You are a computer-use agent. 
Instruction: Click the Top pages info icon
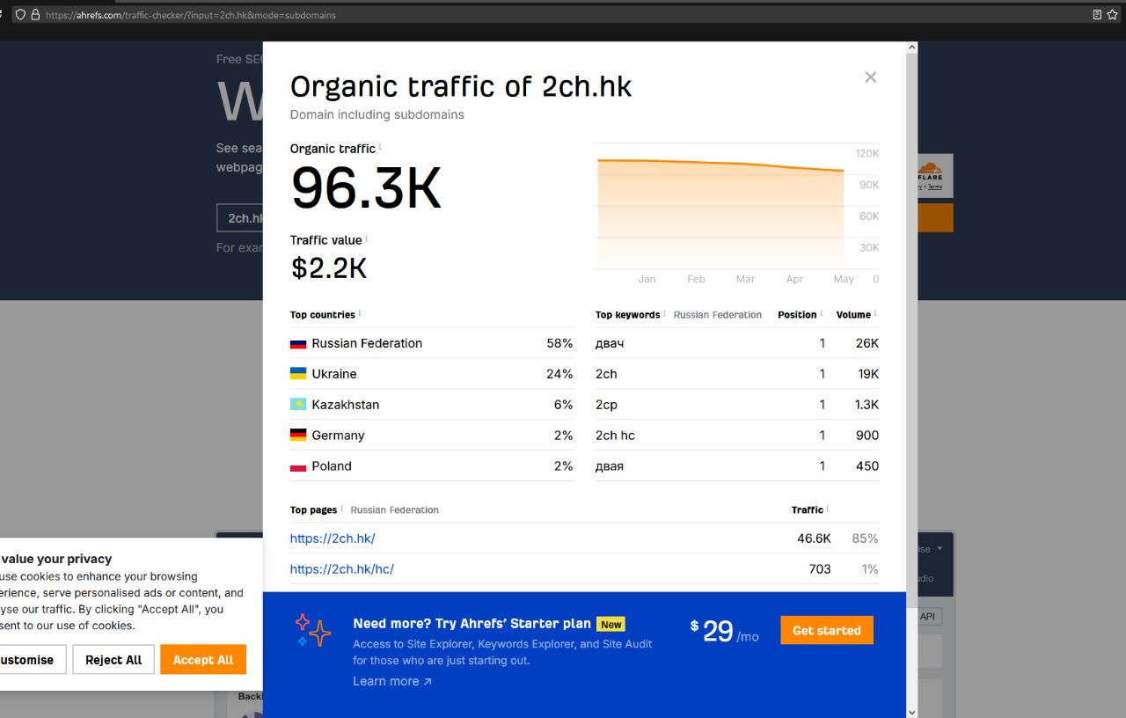click(x=341, y=509)
